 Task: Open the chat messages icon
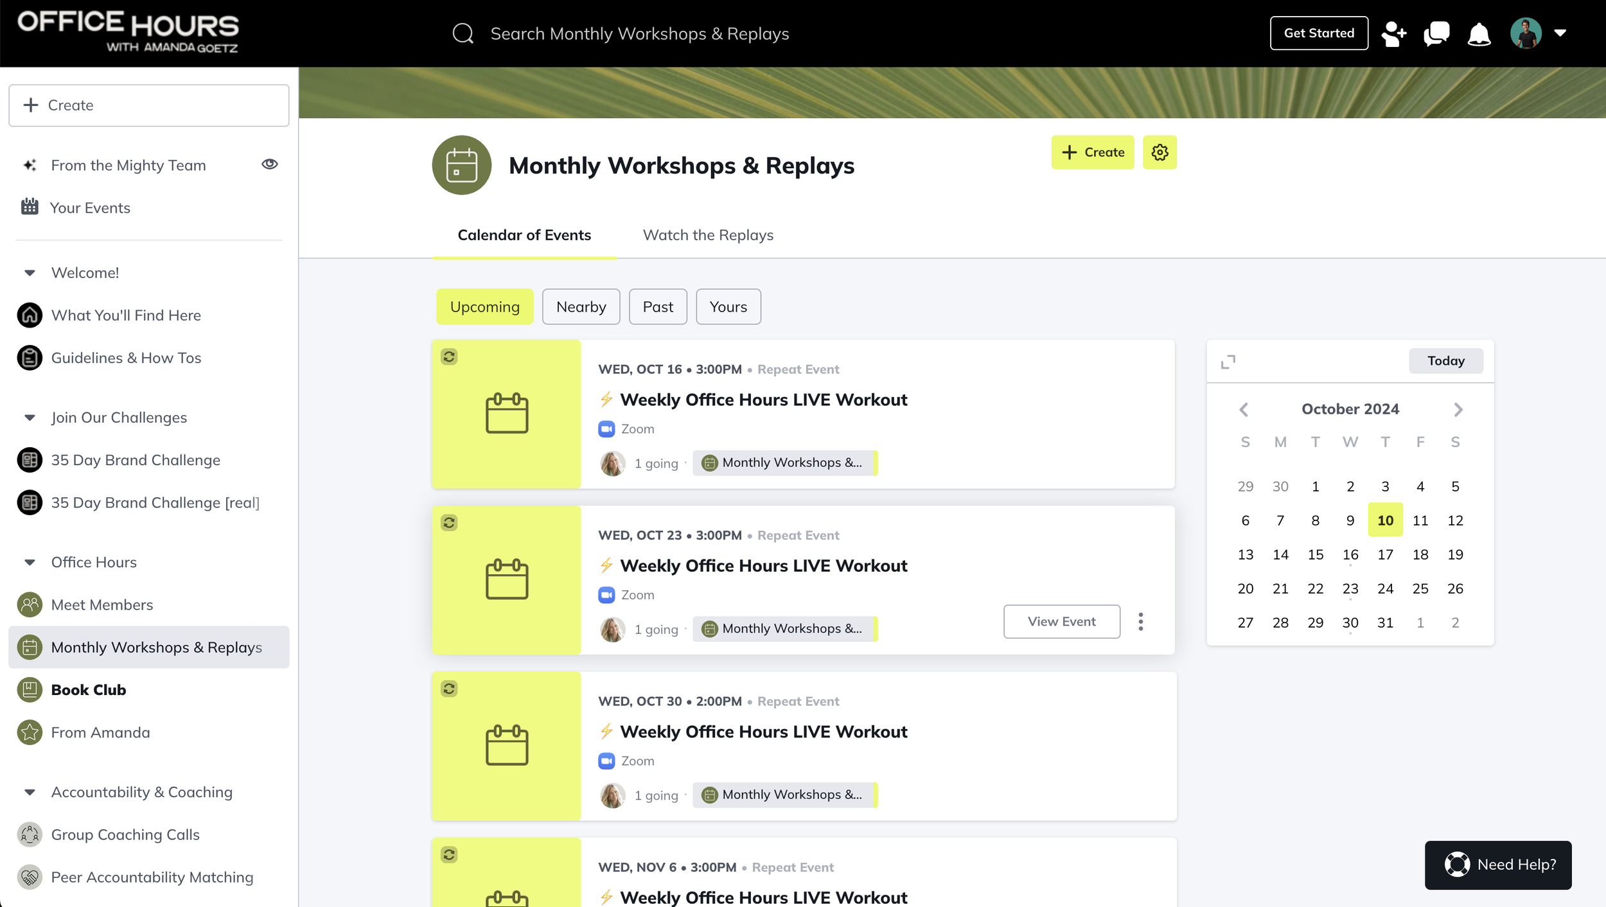click(x=1436, y=33)
